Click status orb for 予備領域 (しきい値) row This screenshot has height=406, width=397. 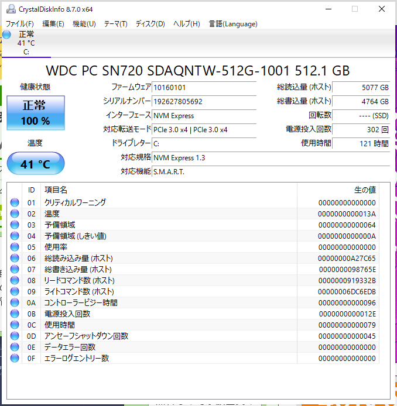(15, 236)
